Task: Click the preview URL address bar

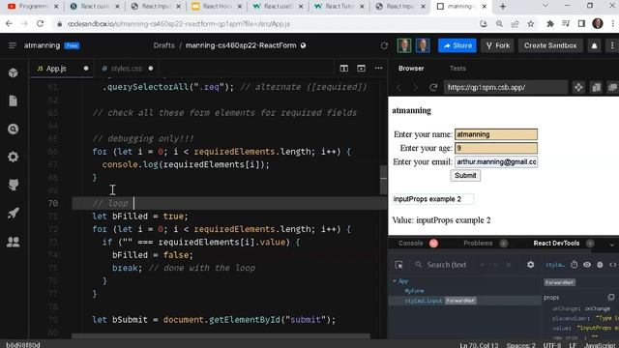Action: pos(505,88)
